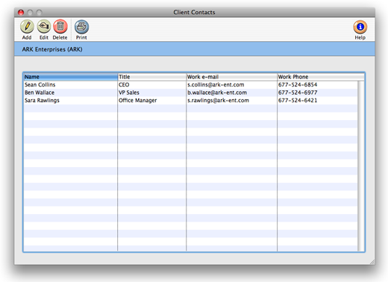
Task: Click the Print printer icon
Action: point(81,27)
